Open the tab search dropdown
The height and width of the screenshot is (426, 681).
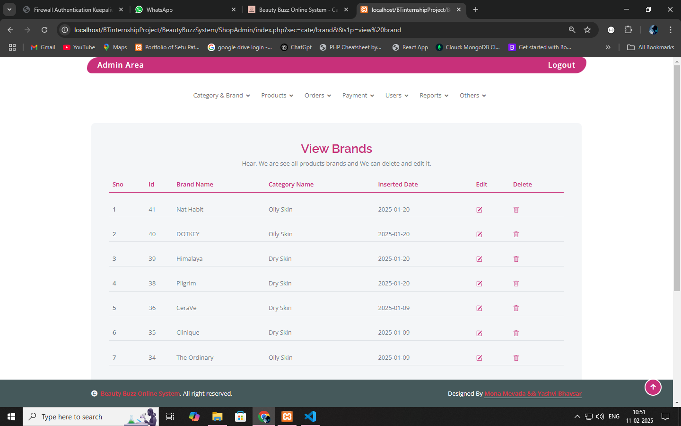coord(9,9)
